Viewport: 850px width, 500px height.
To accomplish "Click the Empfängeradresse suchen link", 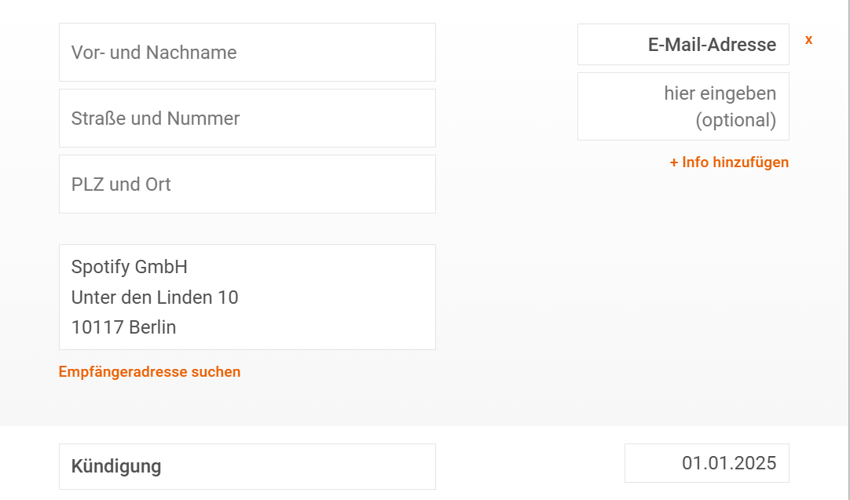I will tap(149, 371).
